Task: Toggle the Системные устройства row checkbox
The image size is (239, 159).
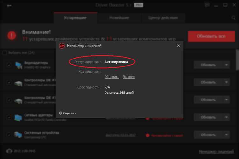Action: (9, 135)
